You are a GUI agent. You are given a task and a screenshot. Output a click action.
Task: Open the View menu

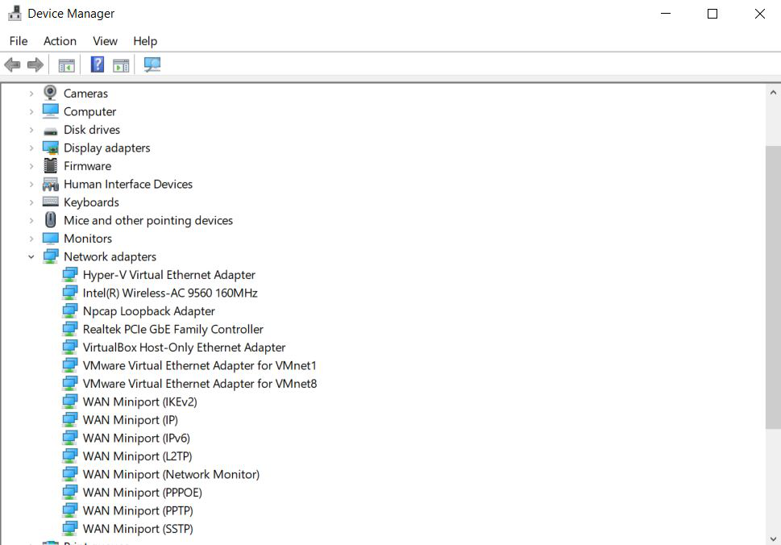105,41
